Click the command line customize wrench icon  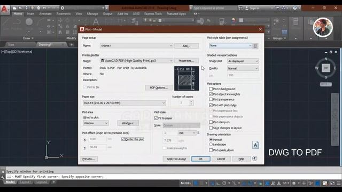3,178
